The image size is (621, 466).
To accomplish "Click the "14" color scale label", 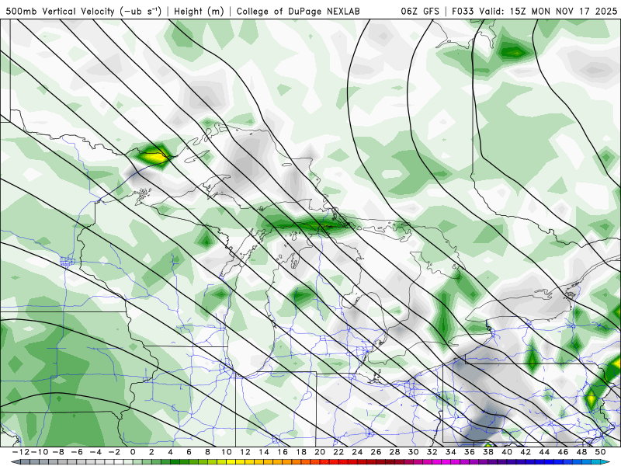I will tap(264, 452).
